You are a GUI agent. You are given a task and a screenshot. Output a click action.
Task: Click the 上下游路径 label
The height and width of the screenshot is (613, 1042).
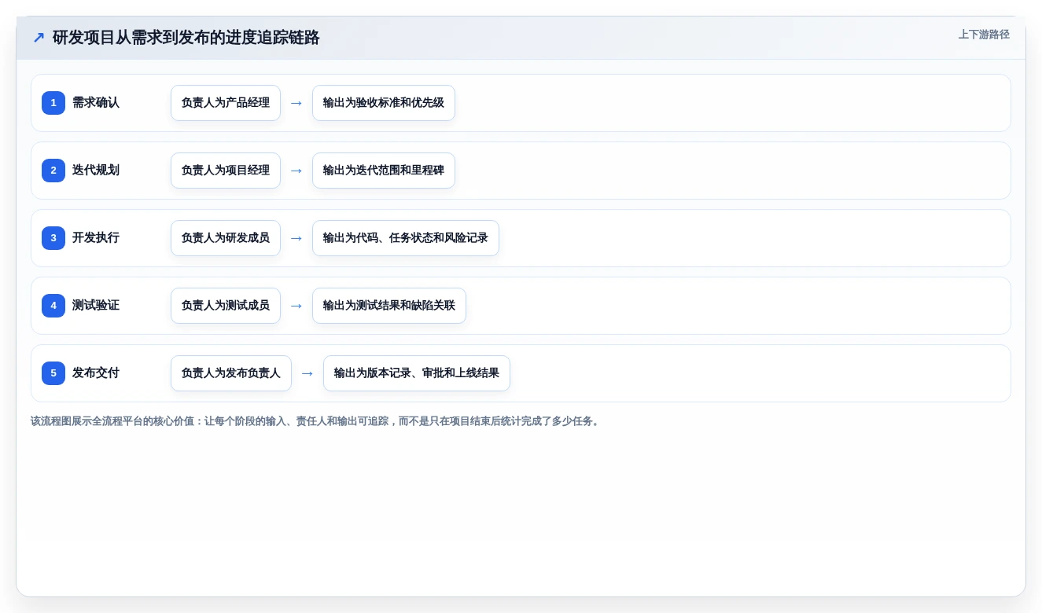(984, 35)
